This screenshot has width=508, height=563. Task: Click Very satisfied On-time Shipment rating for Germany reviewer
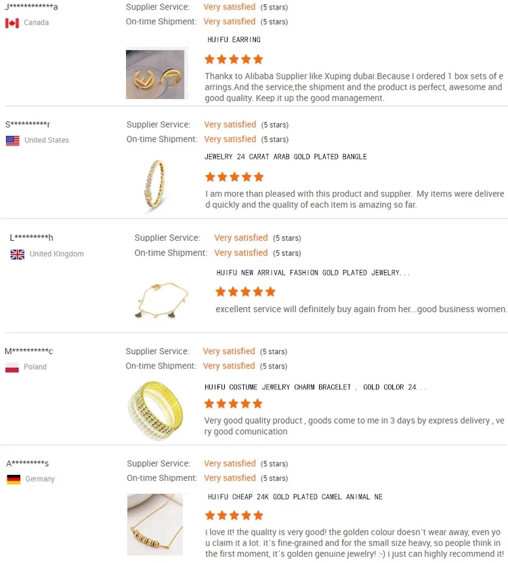coord(230,478)
